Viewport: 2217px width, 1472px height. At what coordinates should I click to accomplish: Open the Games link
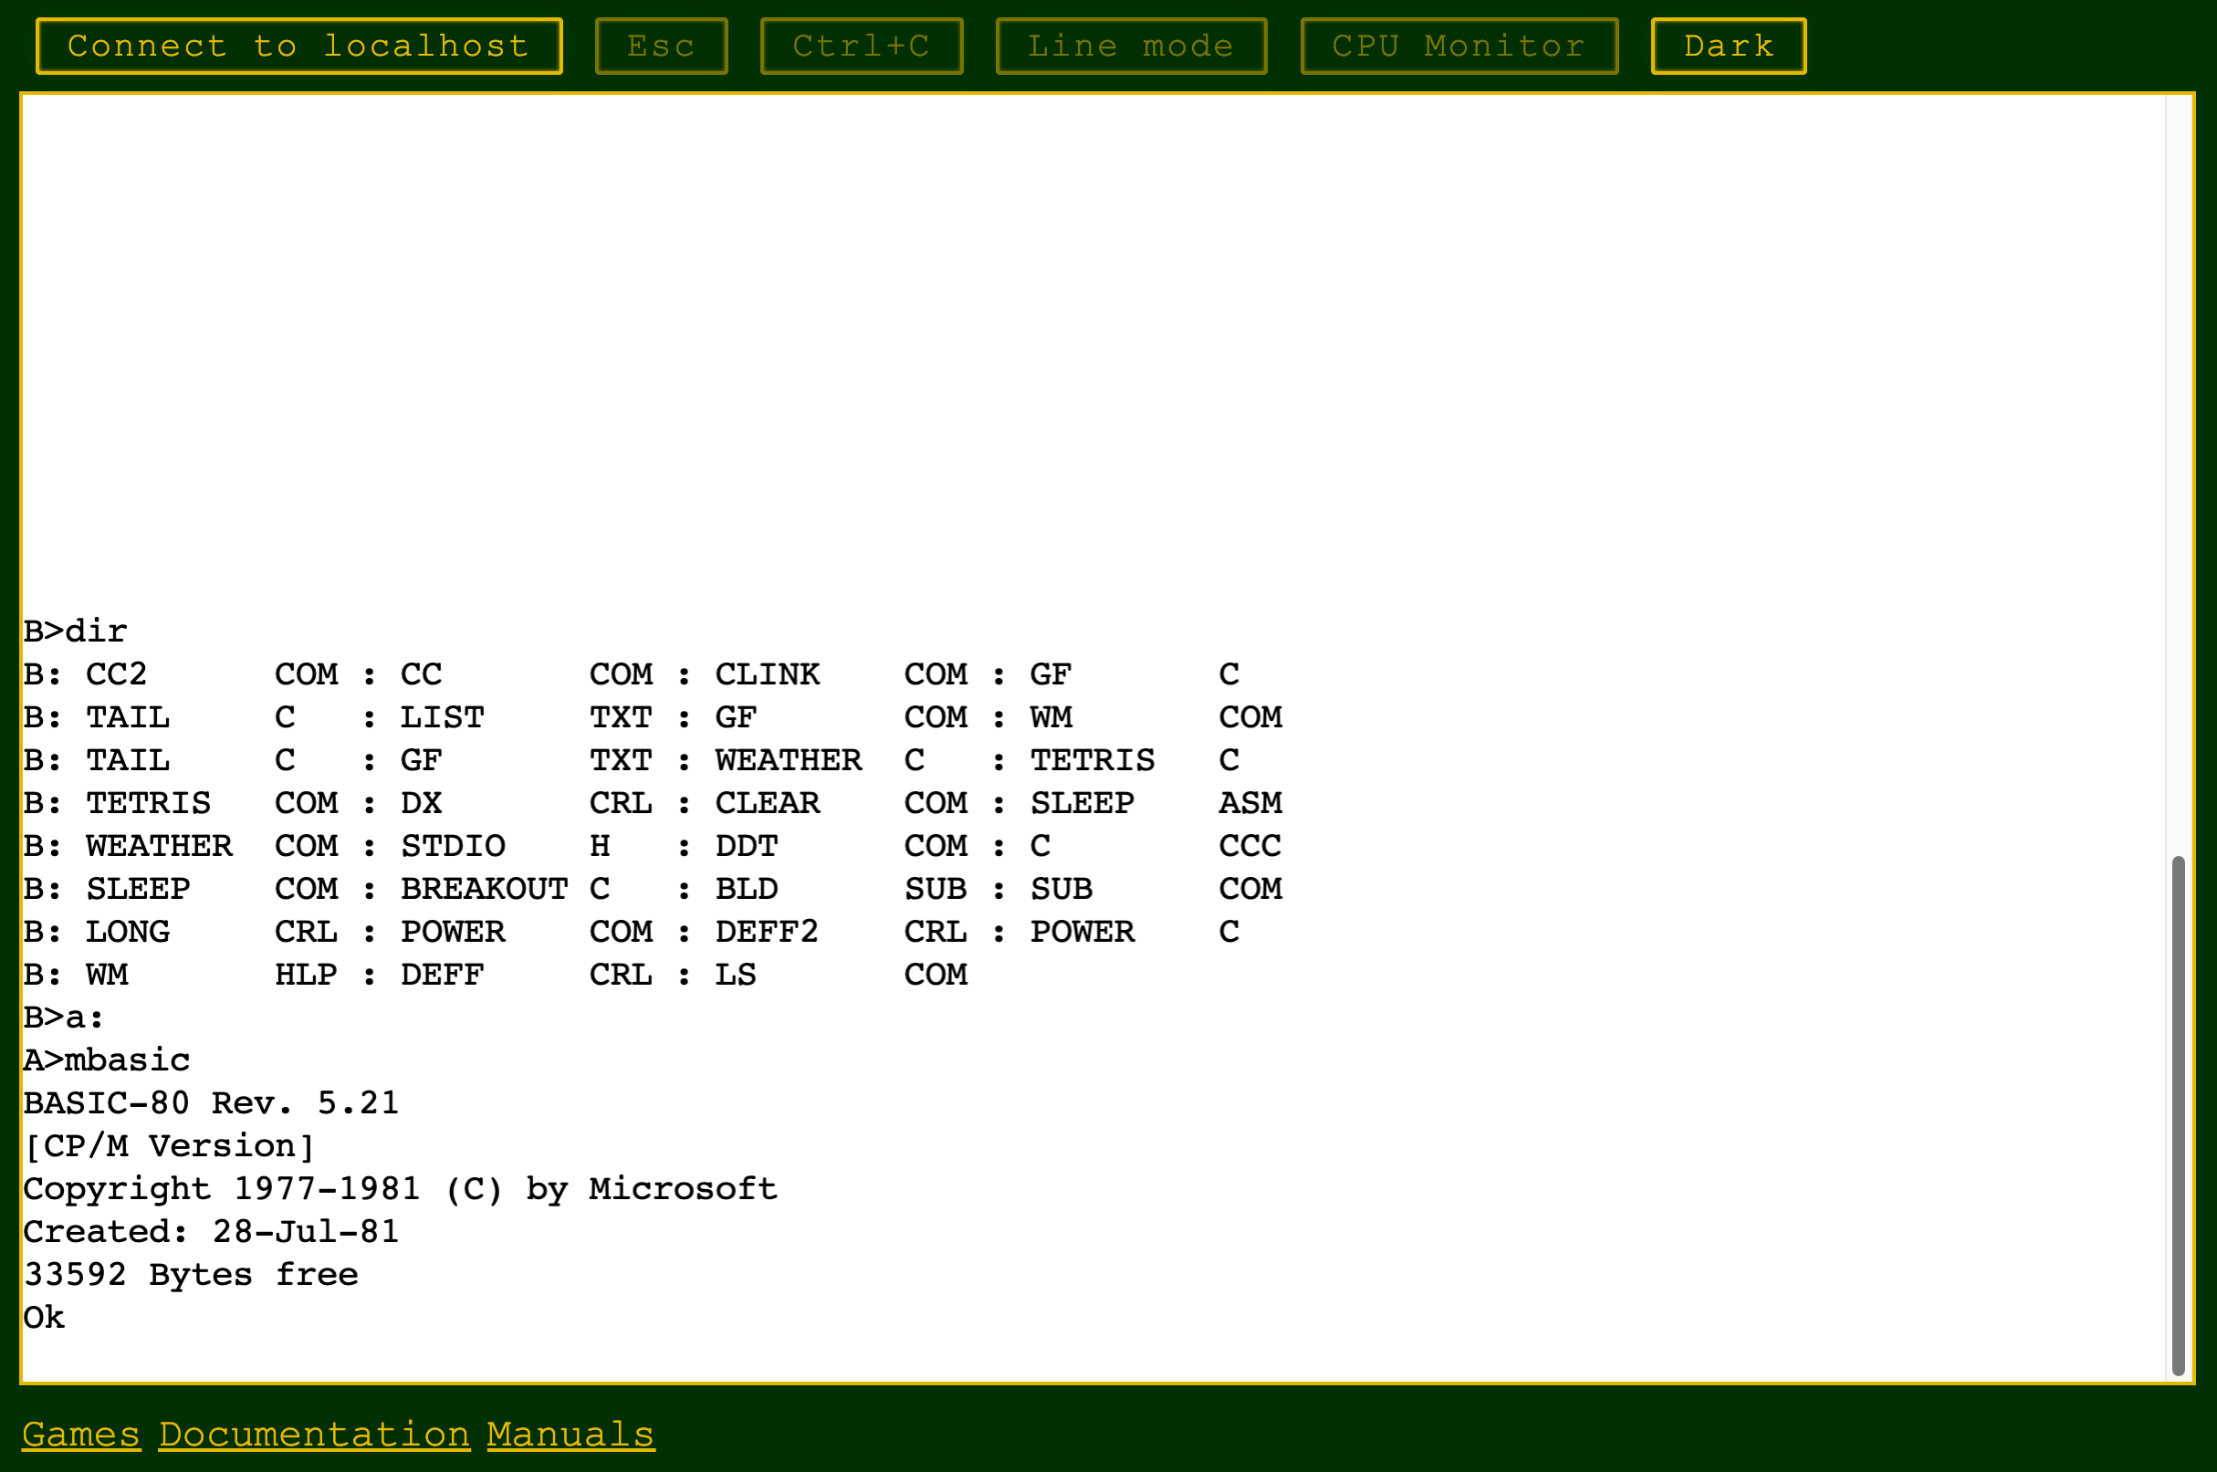coord(80,1435)
